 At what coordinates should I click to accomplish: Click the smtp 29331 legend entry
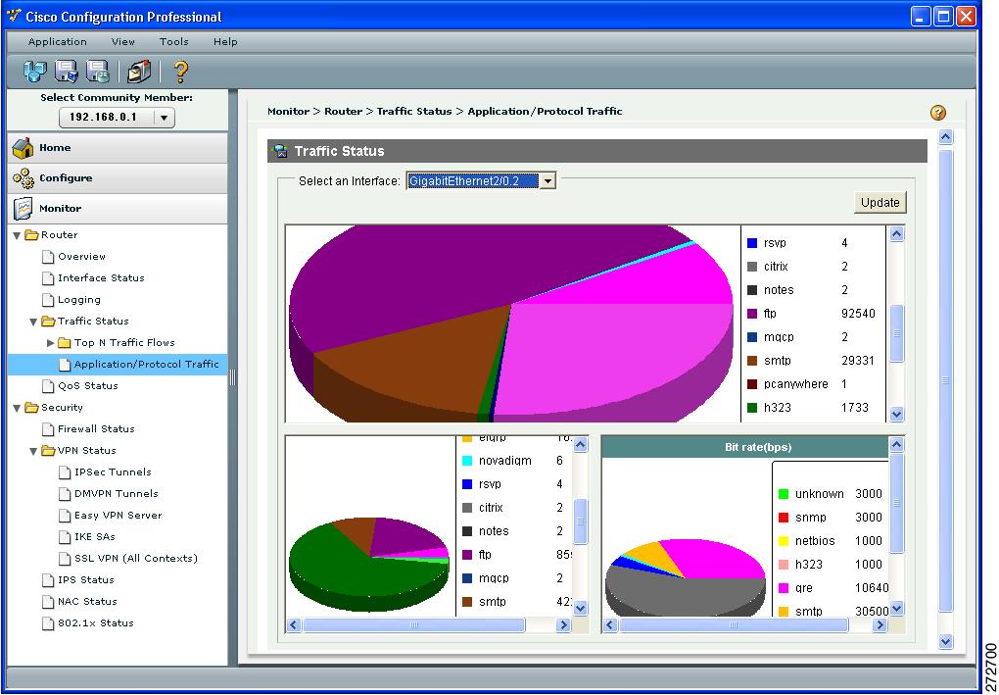(810, 361)
